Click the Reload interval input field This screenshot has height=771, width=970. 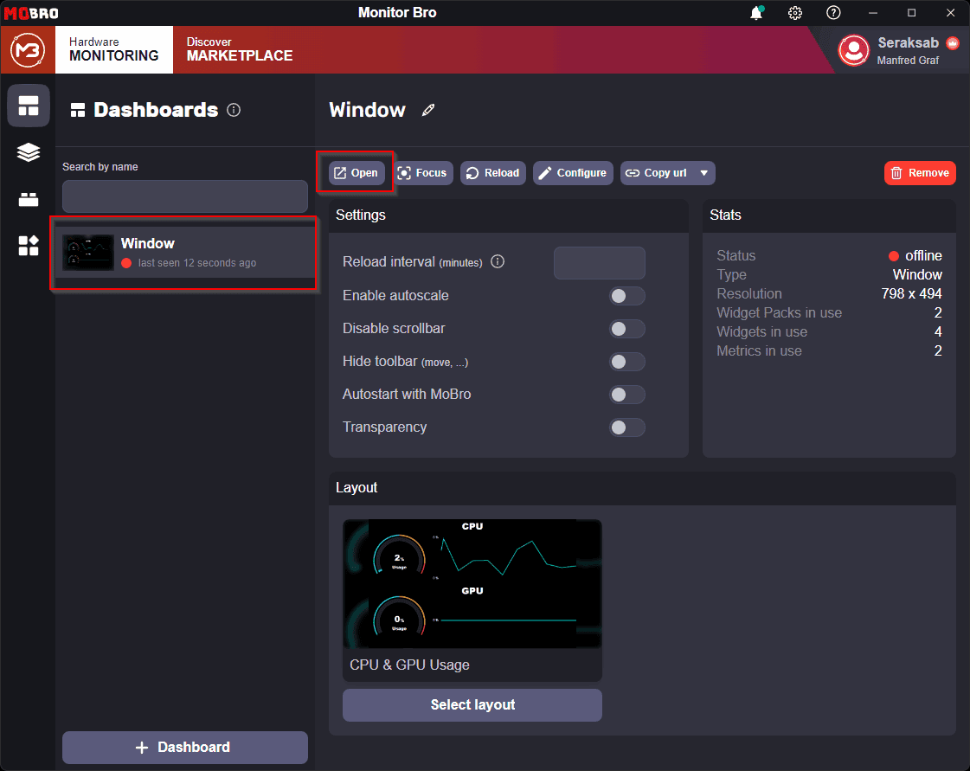tap(600, 262)
